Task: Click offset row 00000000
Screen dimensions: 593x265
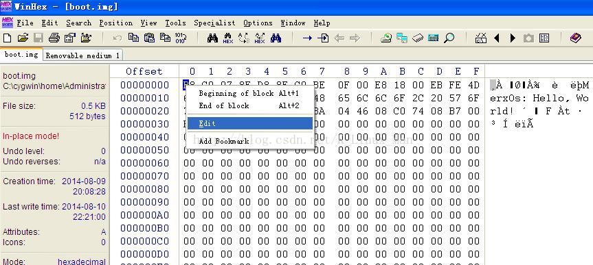Action: [145, 85]
